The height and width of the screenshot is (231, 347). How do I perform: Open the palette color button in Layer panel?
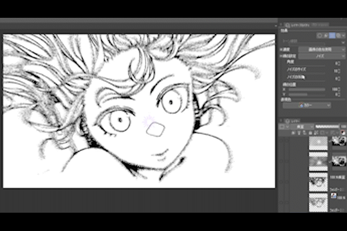(282, 127)
